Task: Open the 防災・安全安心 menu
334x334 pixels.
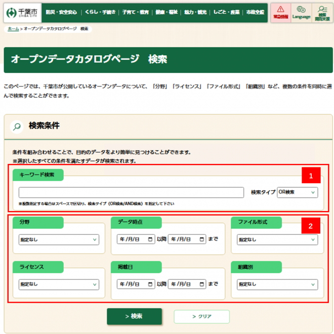Action: coord(61,12)
